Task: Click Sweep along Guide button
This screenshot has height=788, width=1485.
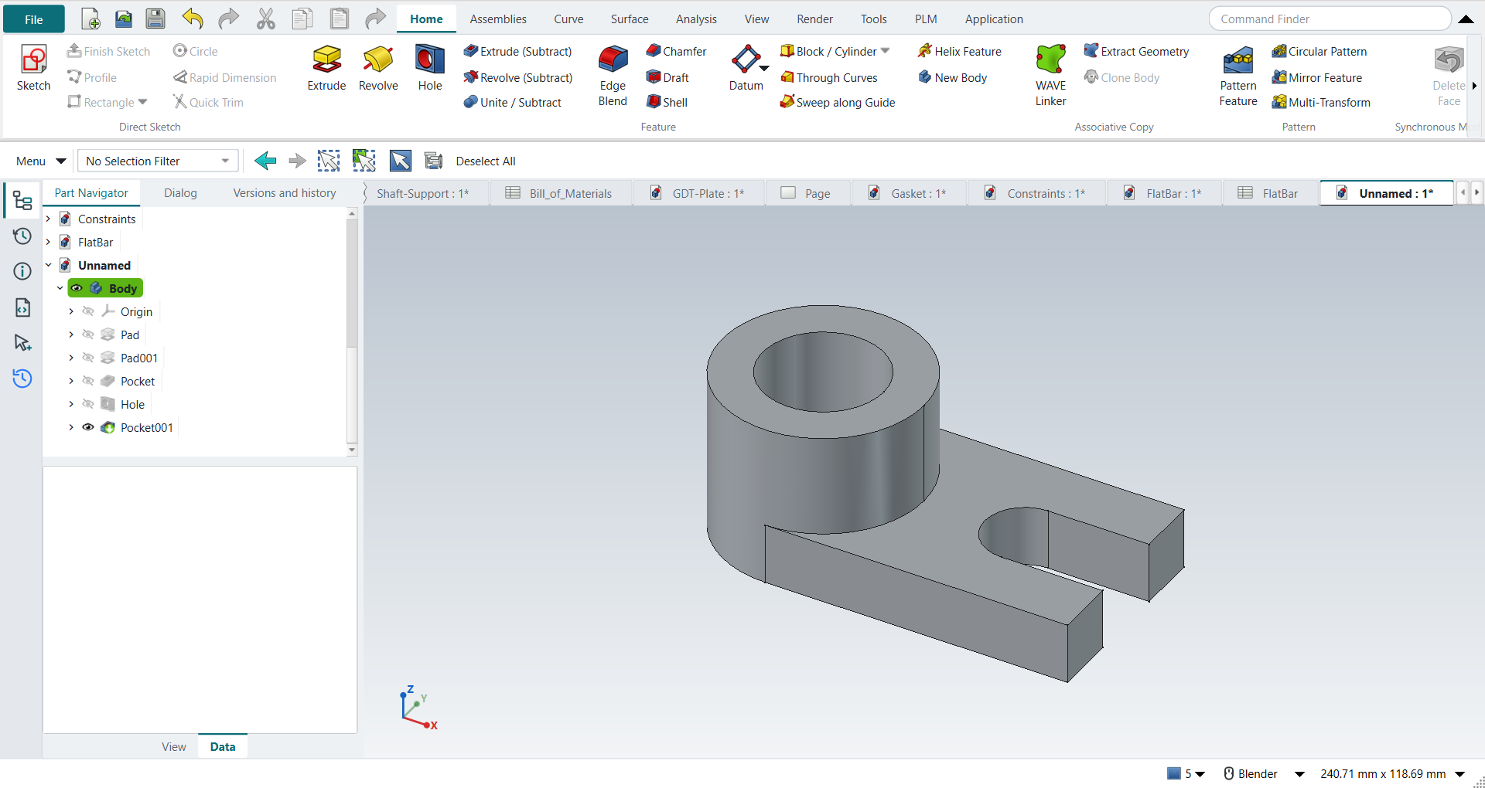Action: coord(838,102)
